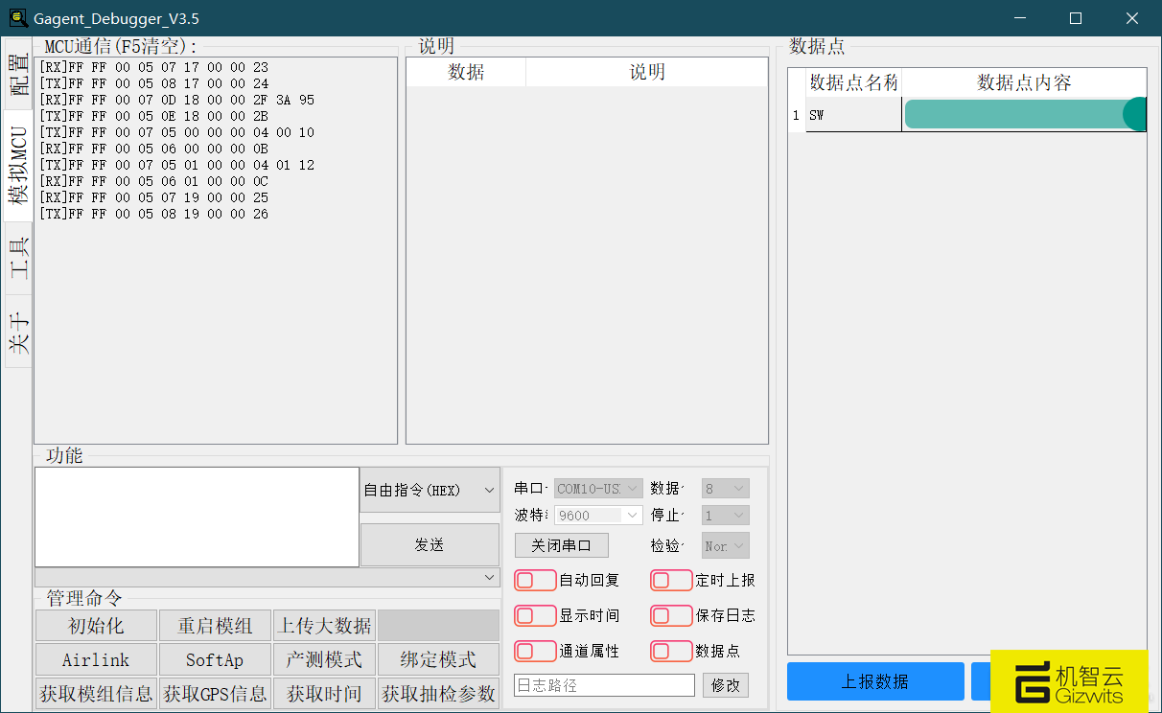Click the 获取GPS信息 button
Screen dimensions: 1162x713
(215, 693)
